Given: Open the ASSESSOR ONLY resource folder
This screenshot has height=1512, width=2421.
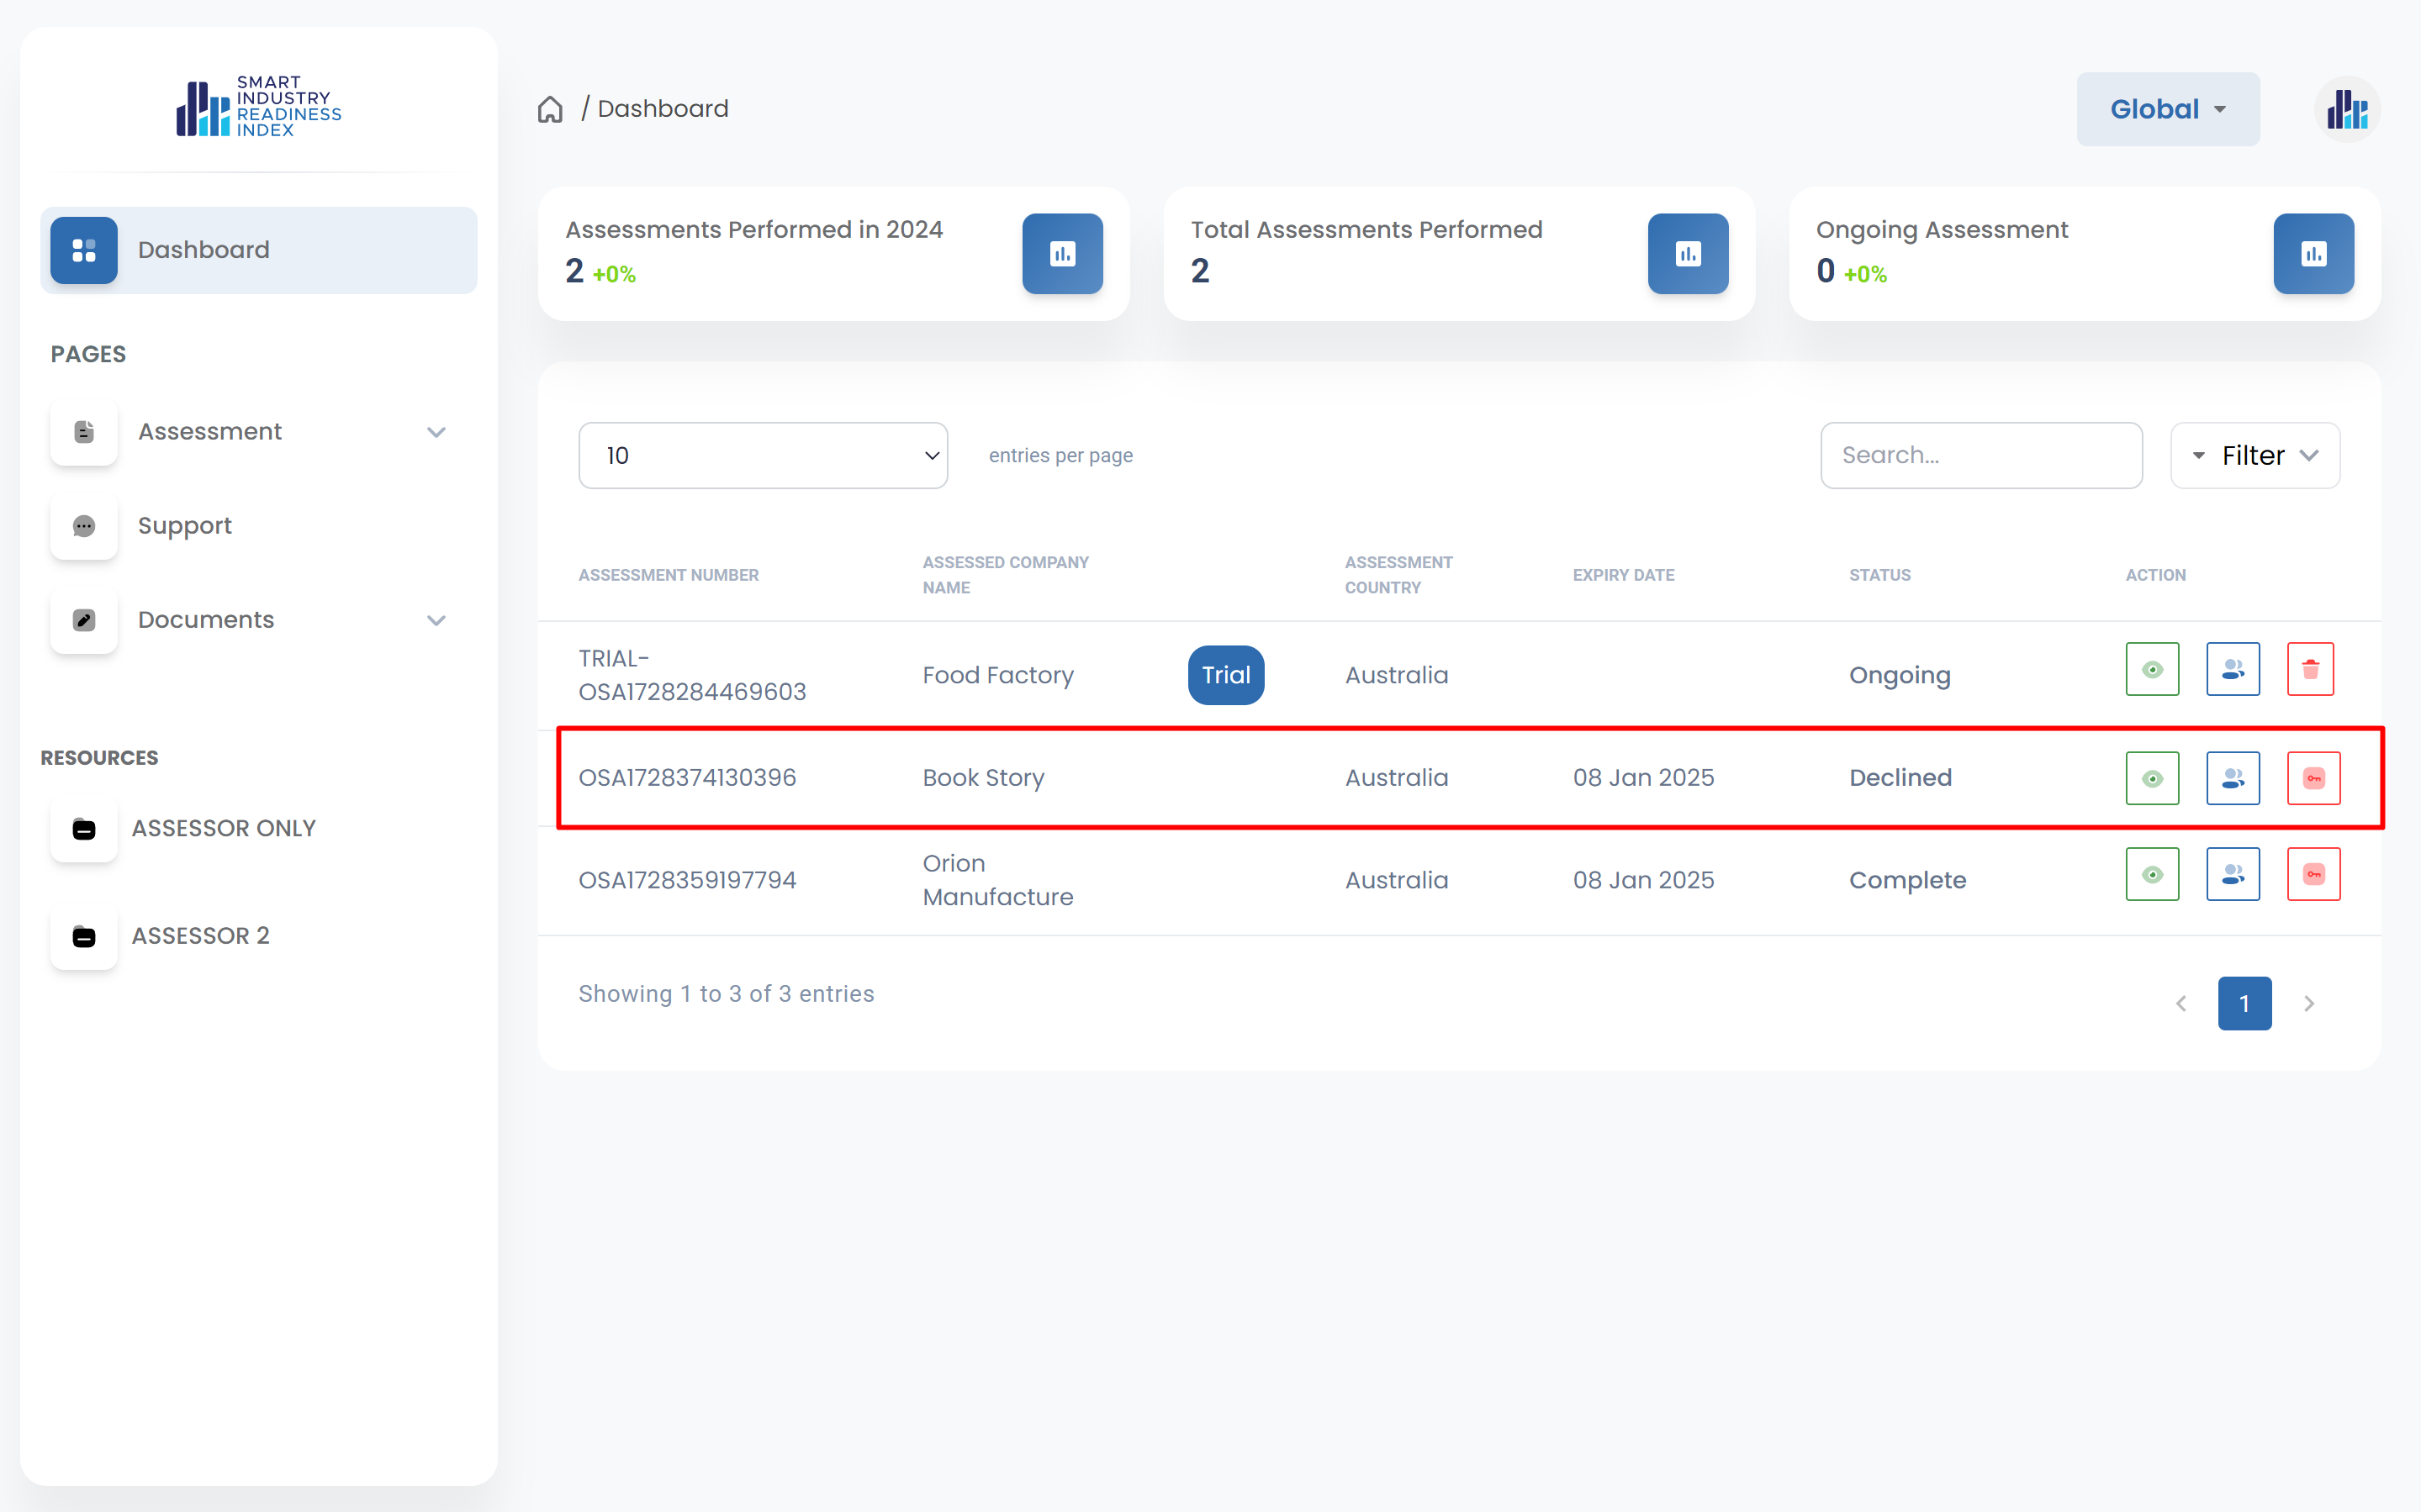Looking at the screenshot, I should [222, 829].
